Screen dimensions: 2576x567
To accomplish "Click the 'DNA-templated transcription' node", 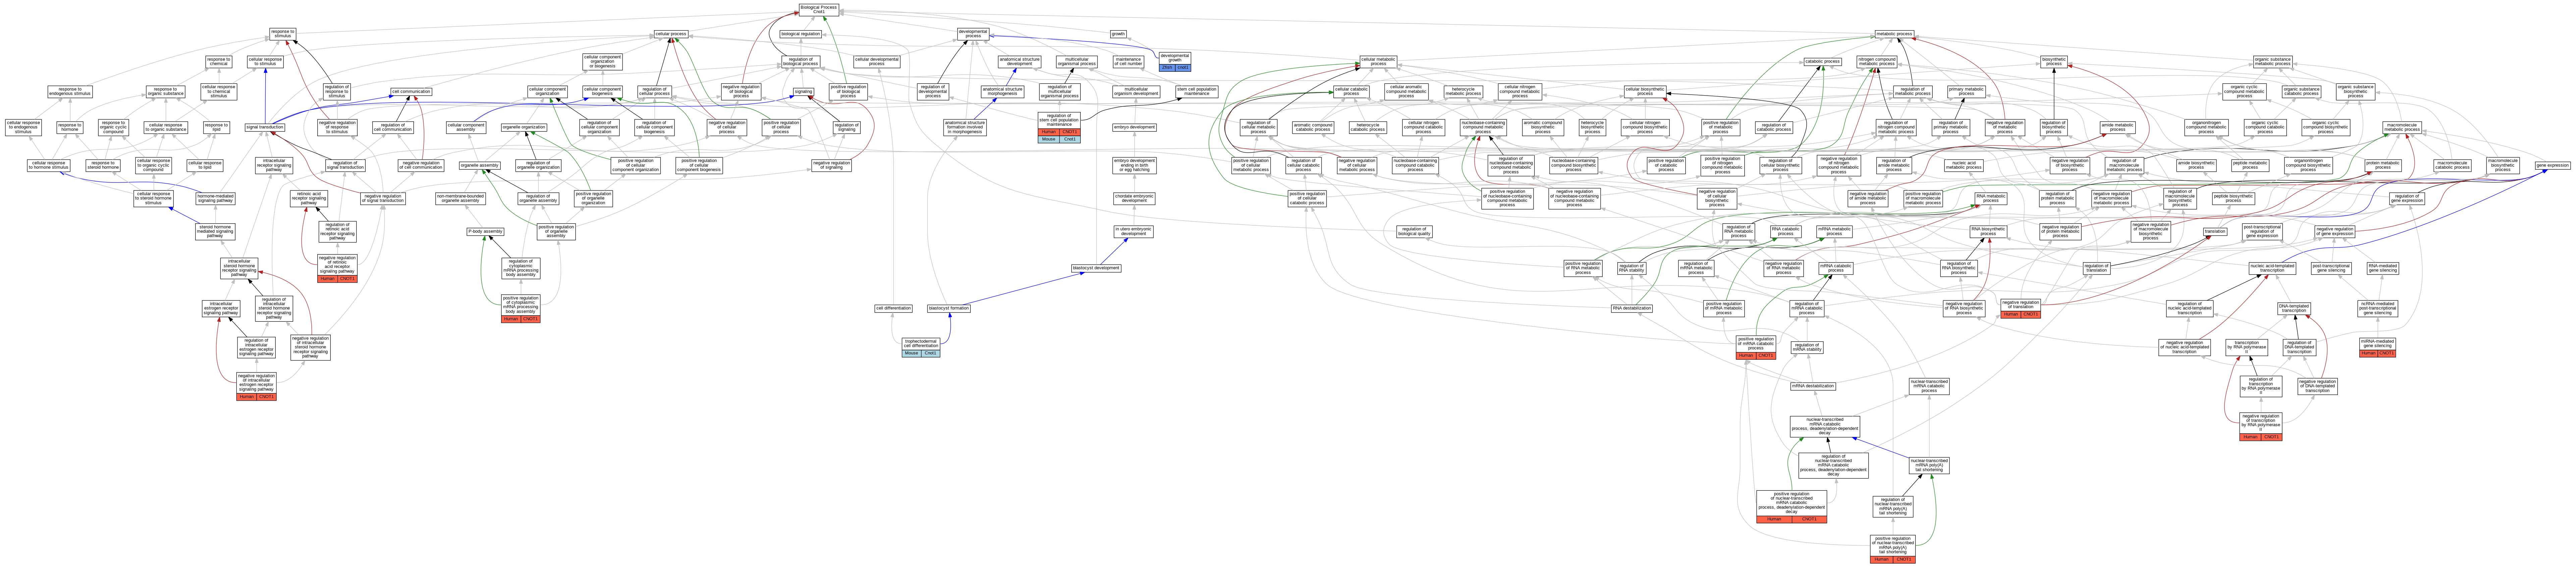I will [x=2294, y=308].
